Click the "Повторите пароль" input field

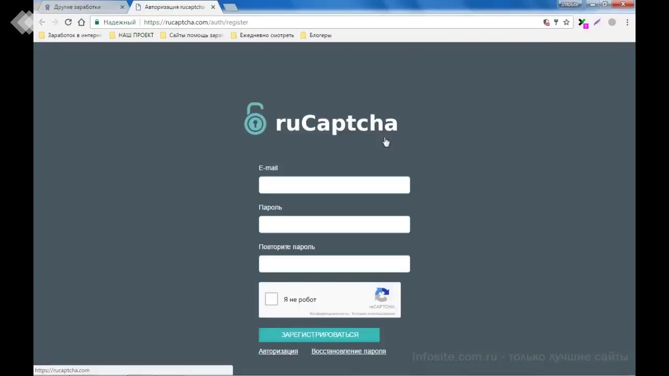coord(334,264)
